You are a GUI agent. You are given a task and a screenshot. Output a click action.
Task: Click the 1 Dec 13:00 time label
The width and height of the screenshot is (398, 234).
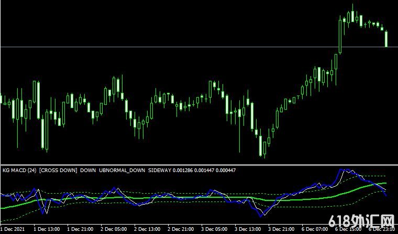point(47,229)
